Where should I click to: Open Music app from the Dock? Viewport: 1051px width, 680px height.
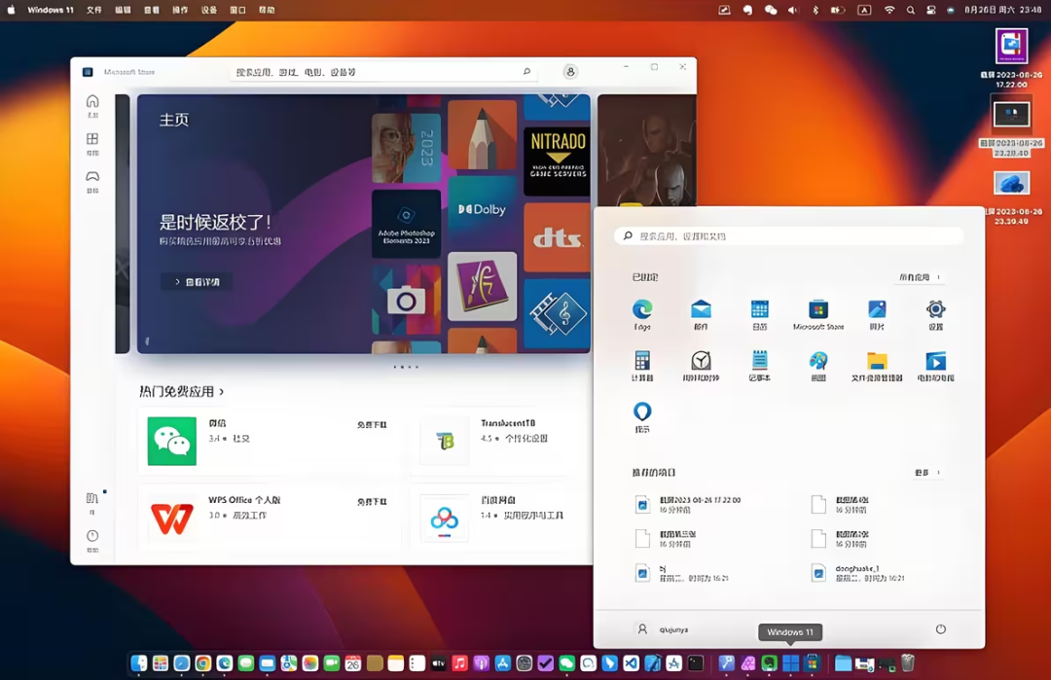click(x=459, y=663)
